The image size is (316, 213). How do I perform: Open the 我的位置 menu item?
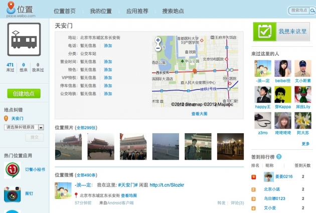pos(101,11)
